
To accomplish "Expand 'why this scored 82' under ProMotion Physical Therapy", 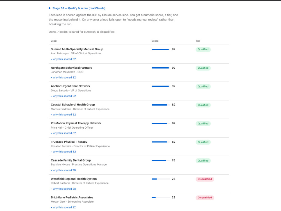I will tap(63, 133).
